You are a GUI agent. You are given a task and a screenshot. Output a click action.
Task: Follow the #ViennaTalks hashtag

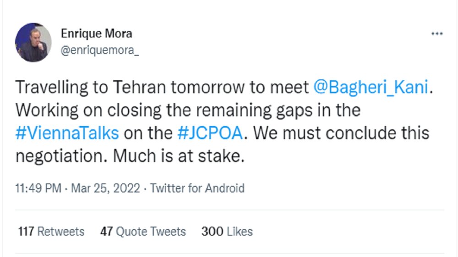point(67,133)
